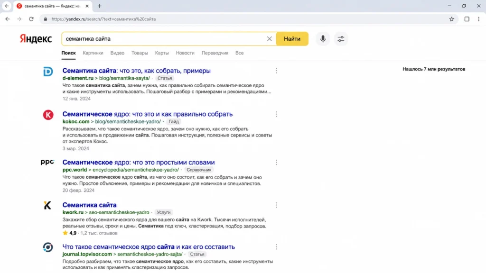Open d-element.ru favicon
Screen dimensions: 486x273
pos(48,72)
